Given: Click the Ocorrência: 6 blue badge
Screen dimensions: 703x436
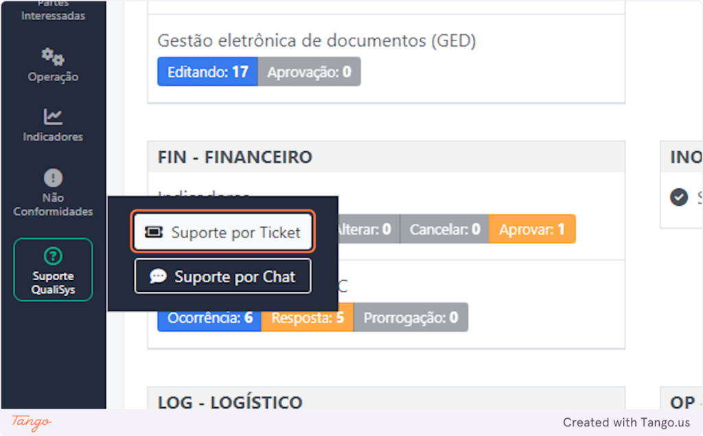Looking at the screenshot, I should [209, 318].
